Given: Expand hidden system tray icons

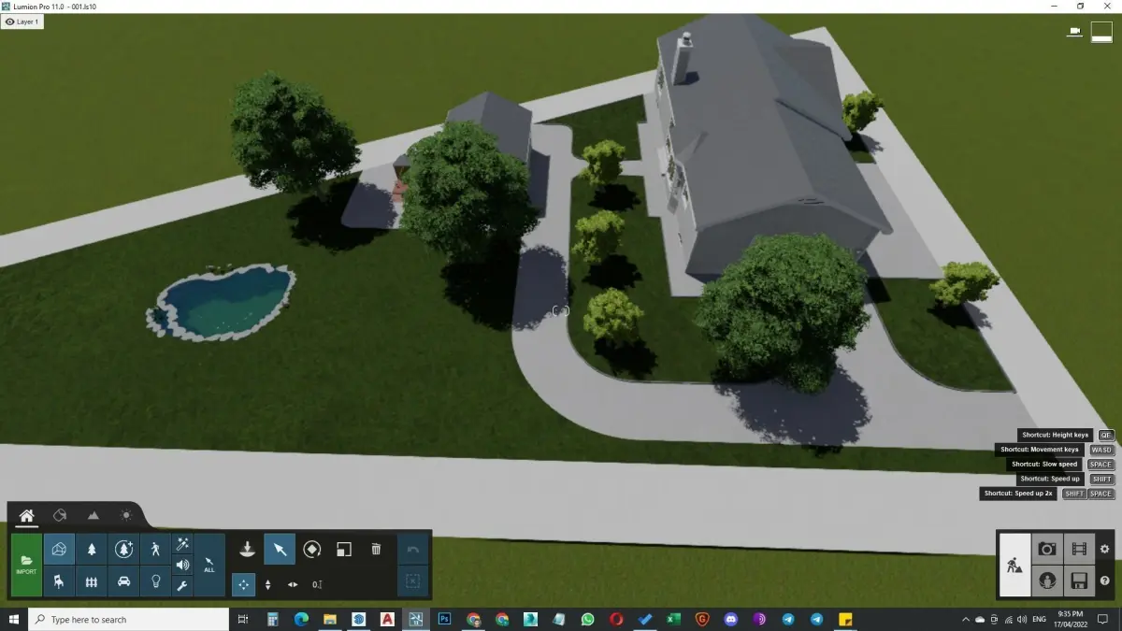Looking at the screenshot, I should (965, 619).
